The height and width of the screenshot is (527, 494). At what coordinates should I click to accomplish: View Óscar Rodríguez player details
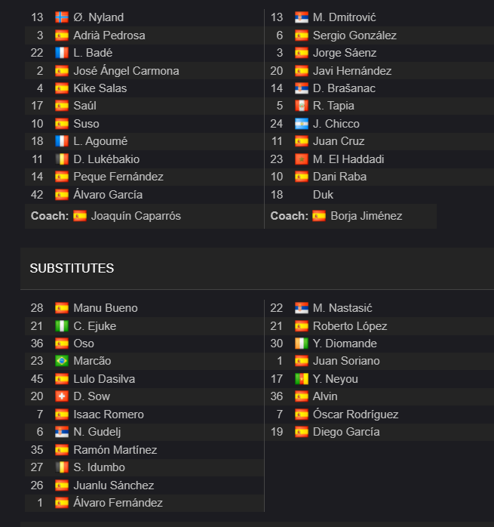pyautogui.click(x=356, y=415)
